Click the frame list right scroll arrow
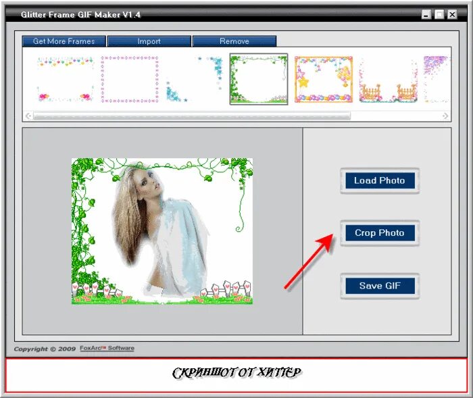This screenshot has height=398, width=473. (x=445, y=116)
